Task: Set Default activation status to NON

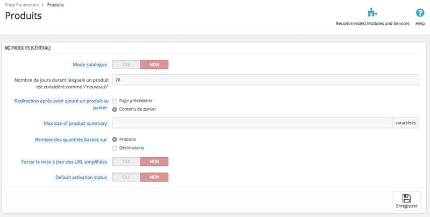Action: point(154,177)
